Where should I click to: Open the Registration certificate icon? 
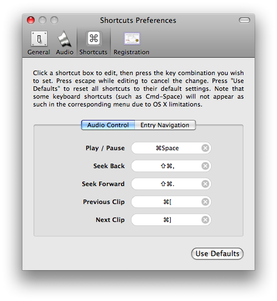point(132,39)
